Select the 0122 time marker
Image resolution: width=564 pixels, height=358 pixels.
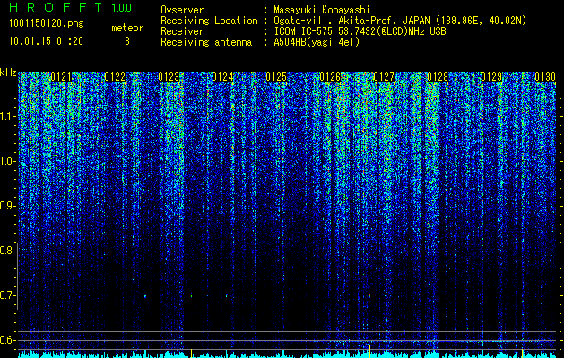[115, 77]
